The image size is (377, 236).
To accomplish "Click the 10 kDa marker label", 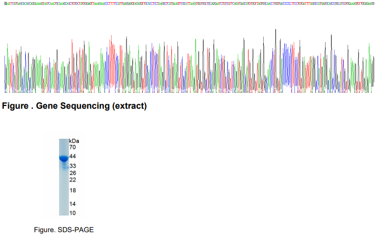I will pyautogui.click(x=72, y=213).
